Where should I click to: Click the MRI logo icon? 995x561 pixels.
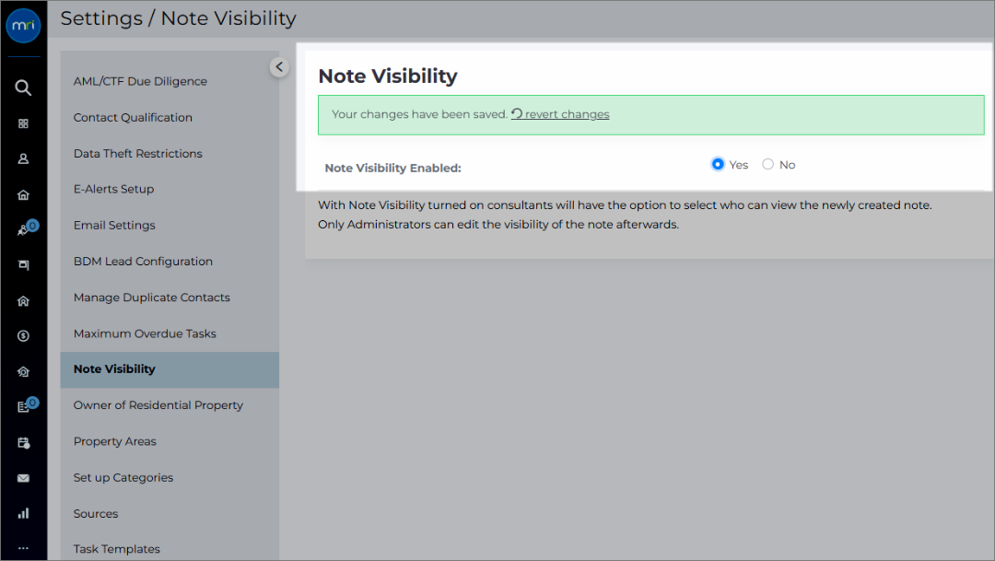tap(23, 26)
